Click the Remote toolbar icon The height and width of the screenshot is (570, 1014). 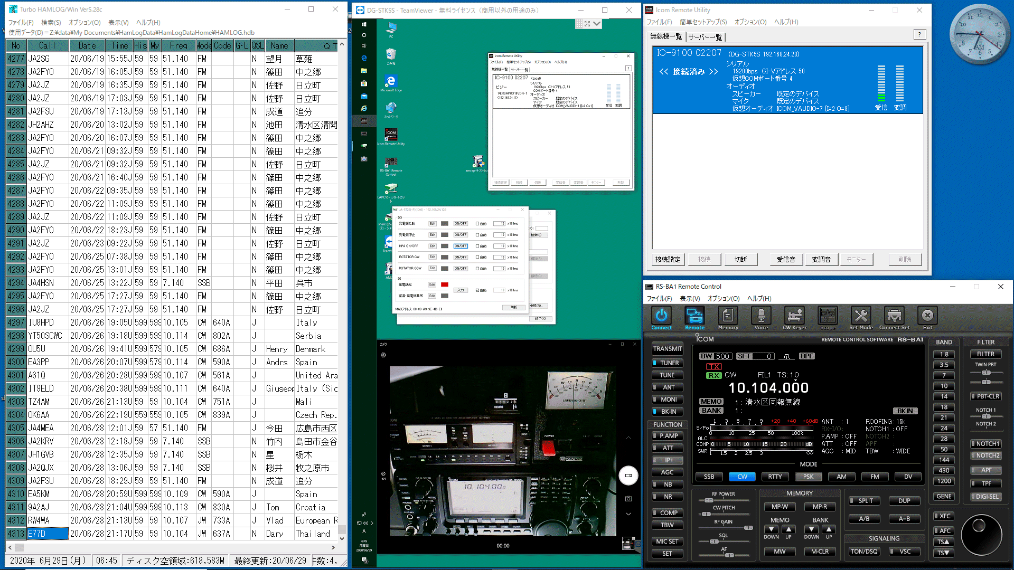tap(694, 316)
